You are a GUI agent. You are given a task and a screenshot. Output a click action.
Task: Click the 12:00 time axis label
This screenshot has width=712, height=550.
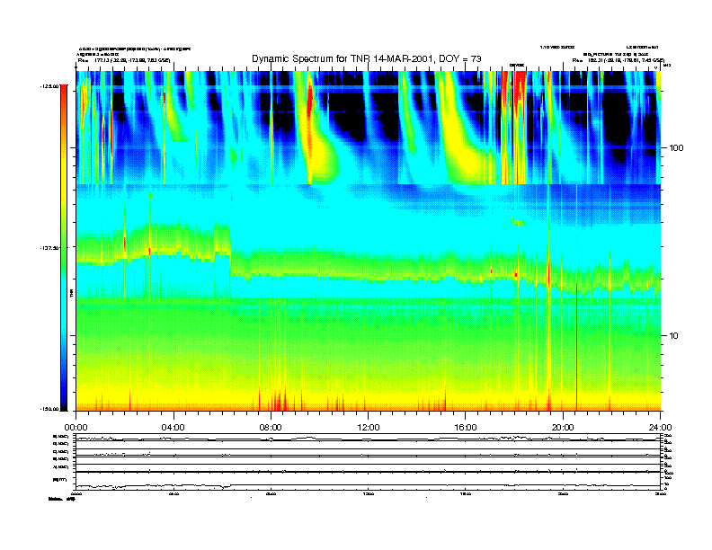click(369, 428)
